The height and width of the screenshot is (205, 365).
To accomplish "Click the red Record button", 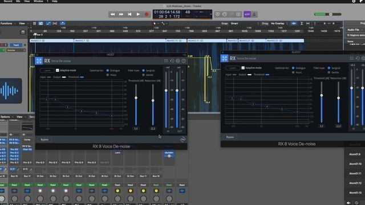I will tap(147, 14).
